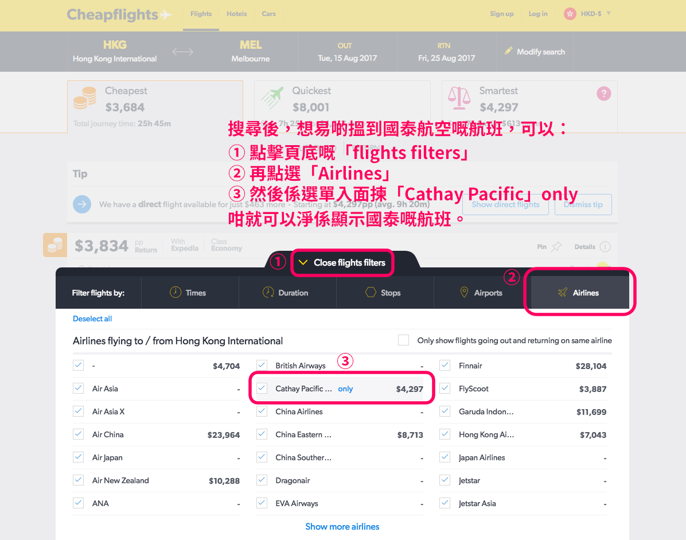Switch to the Stops filter tab
The image size is (686, 540).
pos(385,292)
